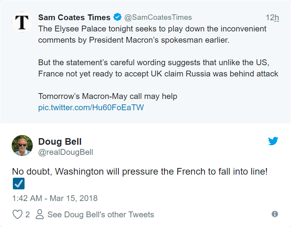Click the "No doubt, Washington" tweet text
The width and height of the screenshot is (291, 227).
[140, 171]
